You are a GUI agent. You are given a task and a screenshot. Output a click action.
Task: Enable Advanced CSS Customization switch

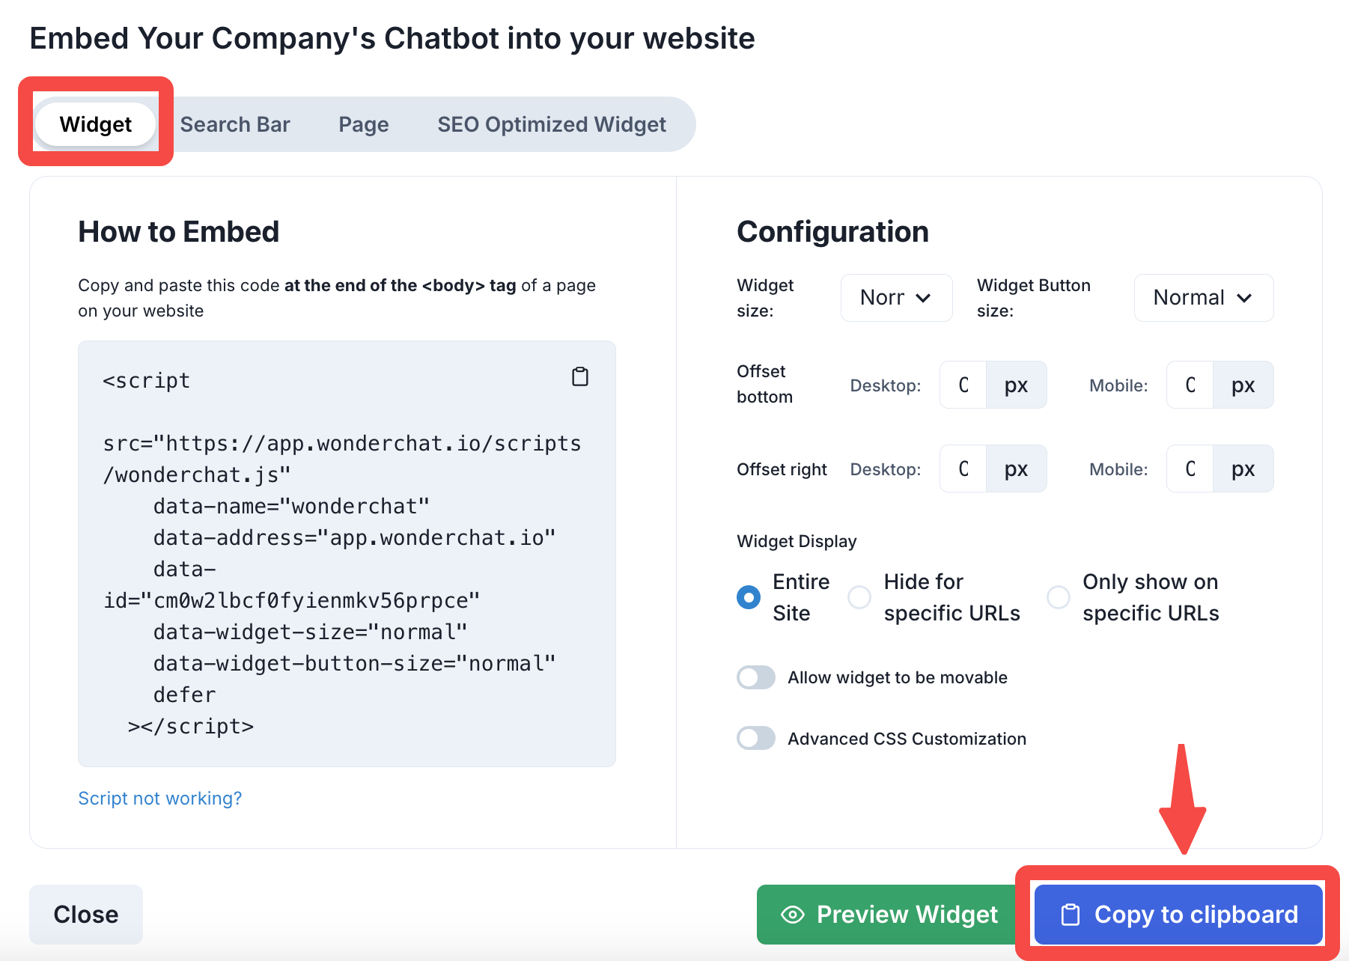click(756, 739)
